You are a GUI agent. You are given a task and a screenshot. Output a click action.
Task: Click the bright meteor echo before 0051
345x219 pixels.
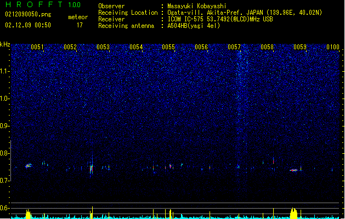click(29, 166)
